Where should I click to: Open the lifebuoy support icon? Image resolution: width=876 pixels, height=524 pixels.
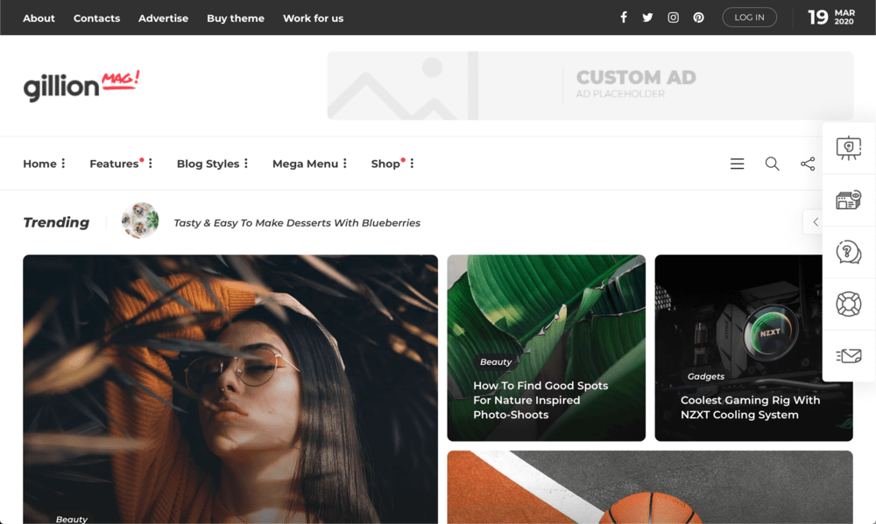(x=849, y=304)
